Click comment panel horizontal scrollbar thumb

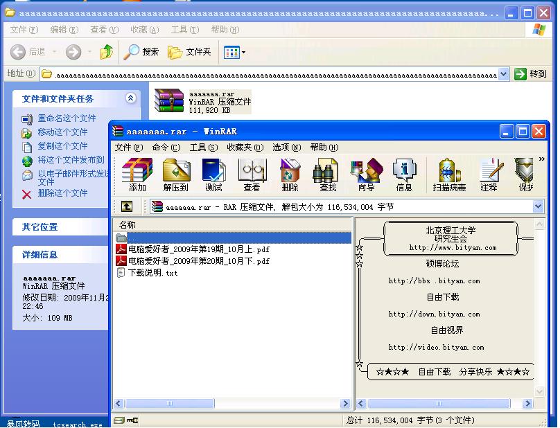coord(439,403)
